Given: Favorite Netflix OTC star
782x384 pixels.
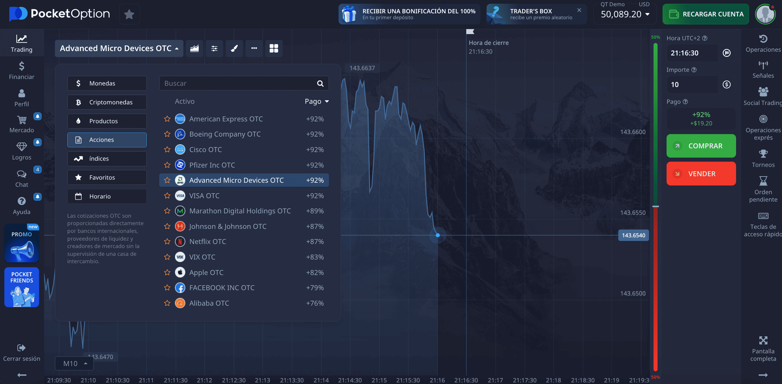Looking at the screenshot, I should click(x=167, y=242).
